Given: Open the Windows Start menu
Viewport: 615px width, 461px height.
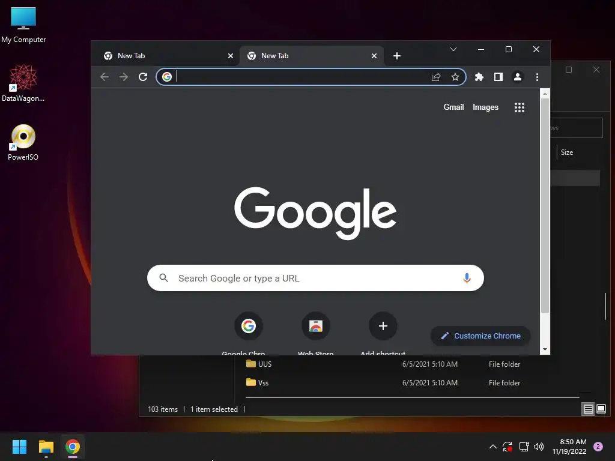Looking at the screenshot, I should (x=19, y=447).
